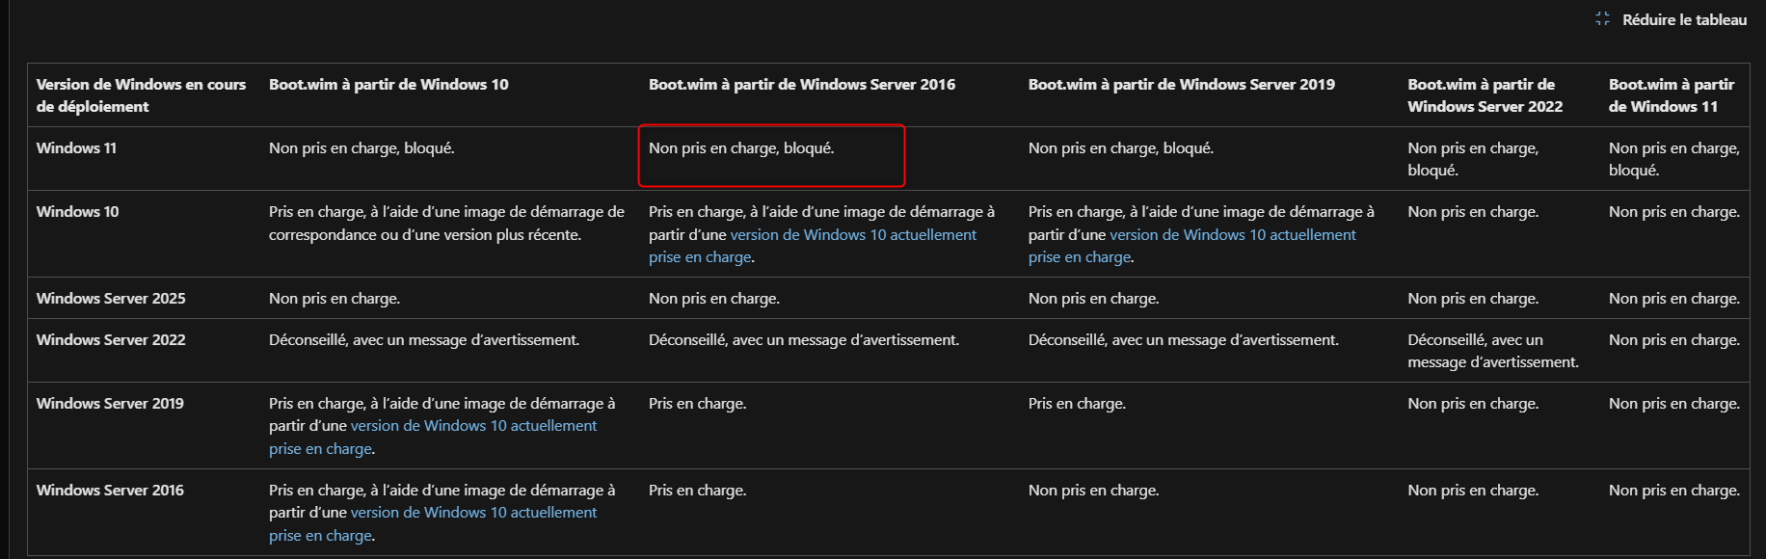Select header 'Boot.wim à partir de Windows 11'
This screenshot has height=559, width=1766.
click(1672, 95)
